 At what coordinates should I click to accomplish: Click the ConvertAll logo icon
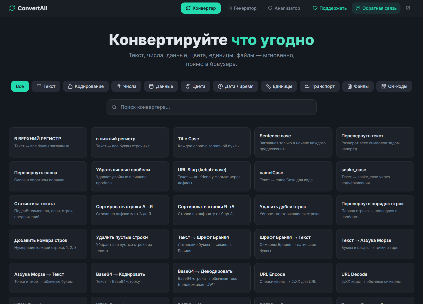pyautogui.click(x=12, y=8)
